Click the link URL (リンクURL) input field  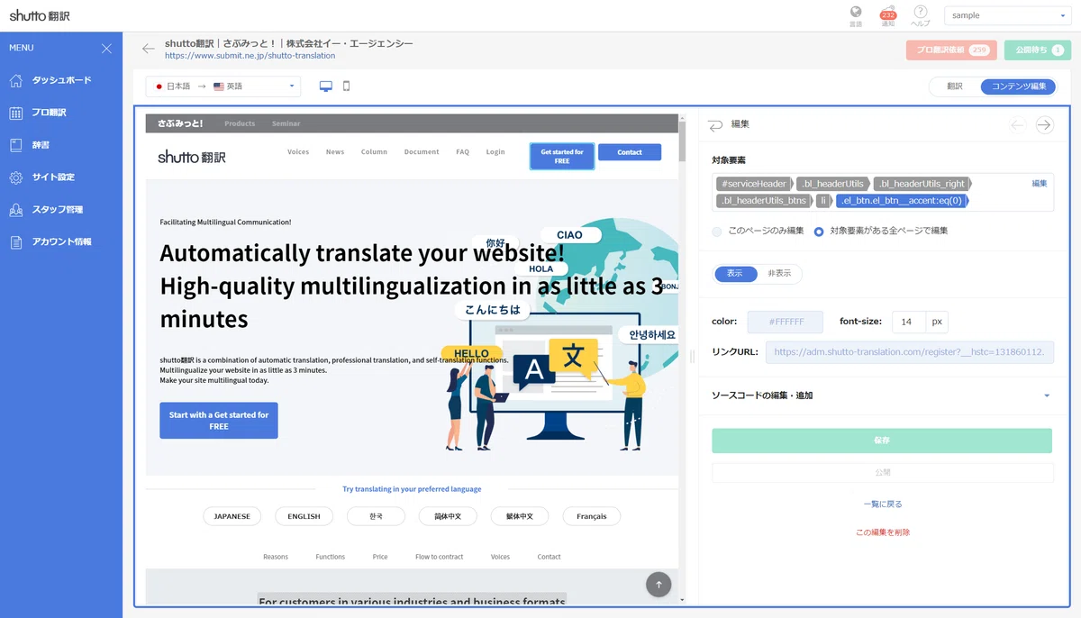910,353
